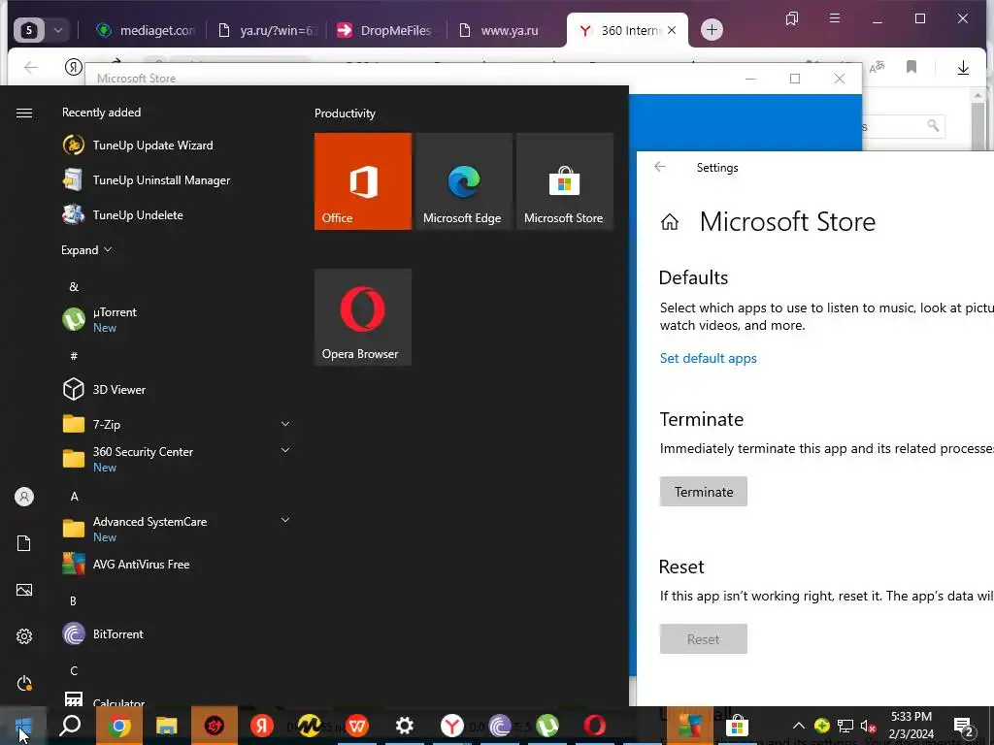Open the tab group dropdown arrow
The image size is (994, 745).
click(57, 30)
